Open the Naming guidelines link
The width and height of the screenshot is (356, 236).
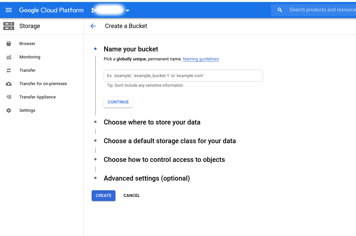(x=201, y=59)
